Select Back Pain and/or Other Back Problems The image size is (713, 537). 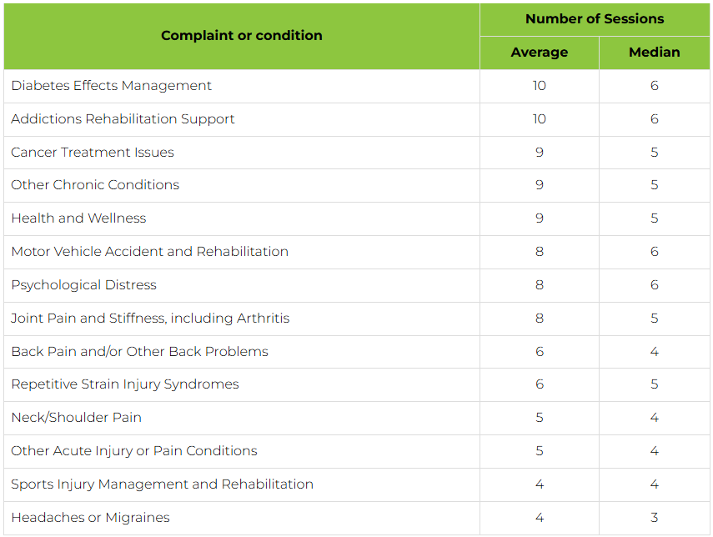pyautogui.click(x=139, y=352)
